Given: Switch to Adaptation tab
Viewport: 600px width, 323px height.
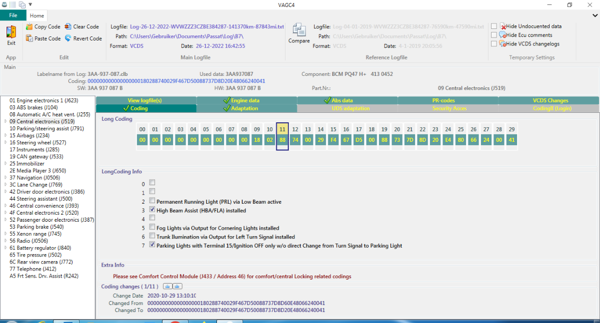Looking at the screenshot, I should (x=246, y=108).
